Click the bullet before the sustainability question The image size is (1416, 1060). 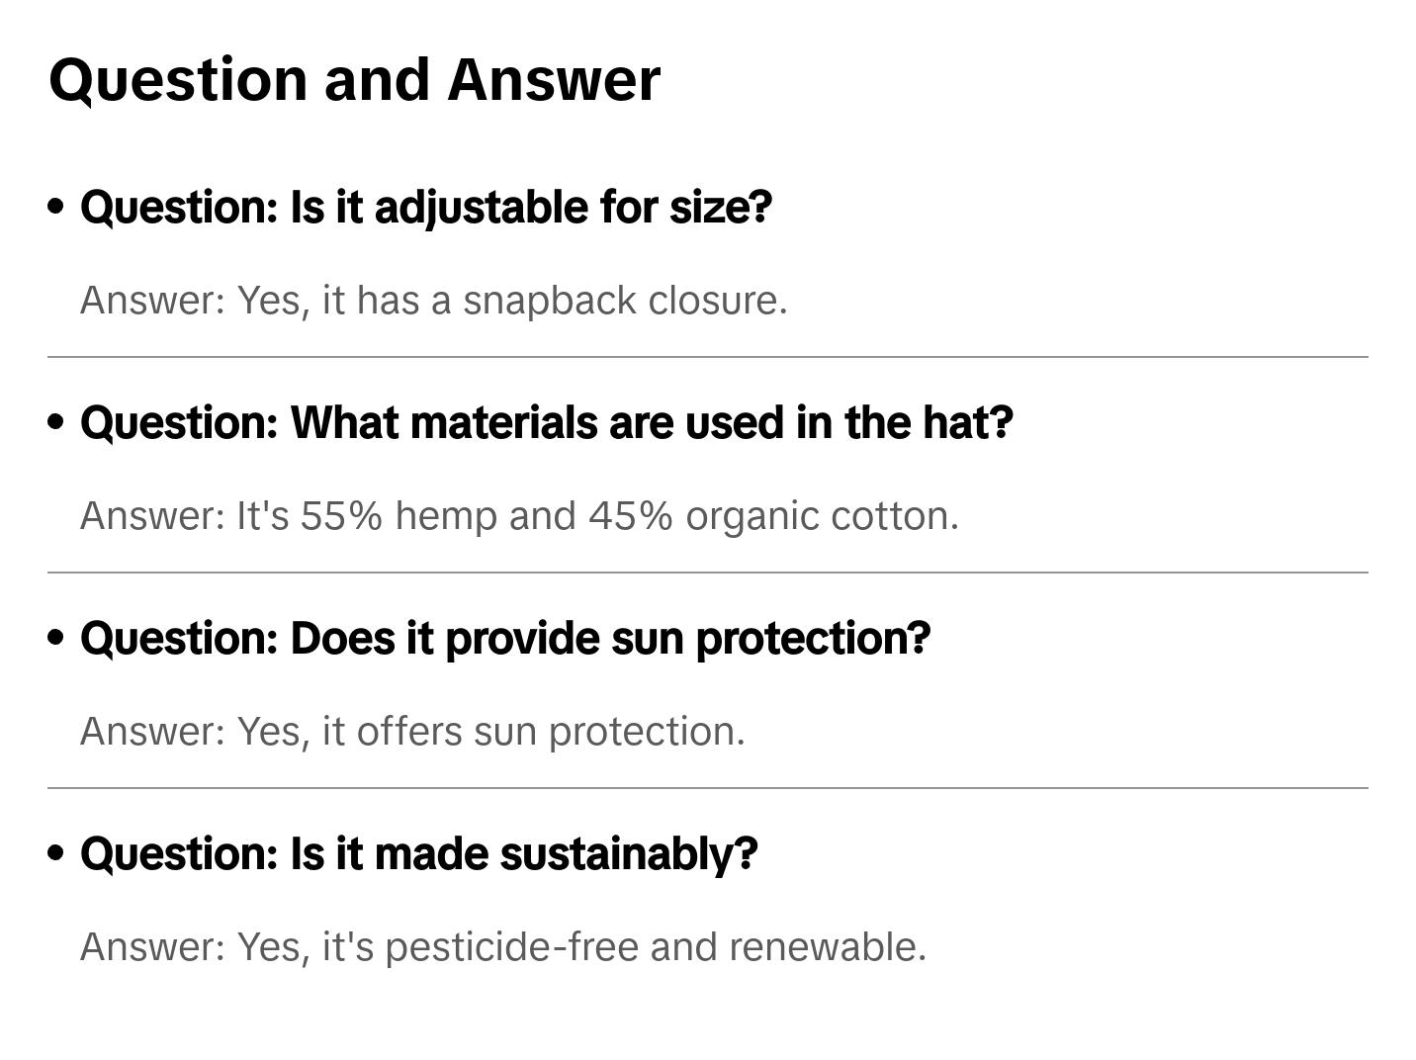[56, 853]
